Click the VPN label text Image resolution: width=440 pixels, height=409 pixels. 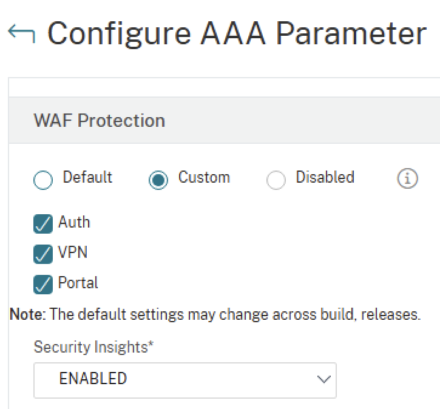pyautogui.click(x=73, y=252)
